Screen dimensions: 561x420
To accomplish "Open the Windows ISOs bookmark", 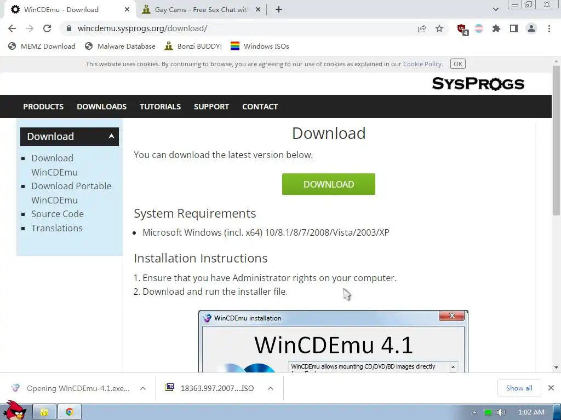I will 260,46.
